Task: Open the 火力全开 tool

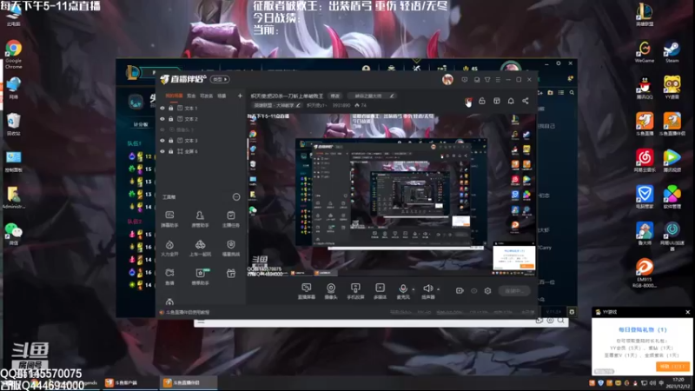Action: (169, 248)
